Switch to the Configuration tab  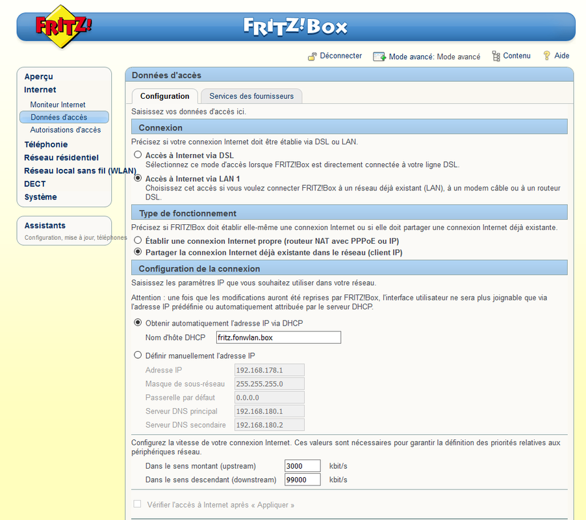click(165, 96)
